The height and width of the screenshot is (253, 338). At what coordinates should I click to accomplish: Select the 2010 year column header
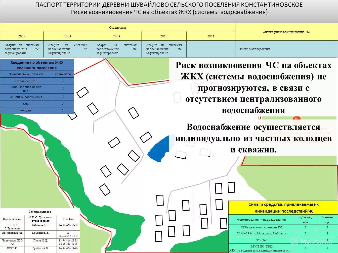coord(164,36)
